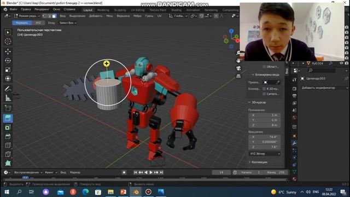Pick the Measure ruler tool
This screenshot has width=350, height=197.
8,98
